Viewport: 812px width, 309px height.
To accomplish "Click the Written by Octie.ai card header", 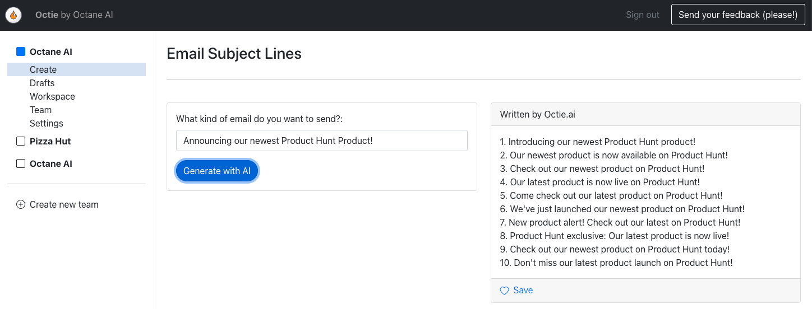I will pyautogui.click(x=645, y=114).
